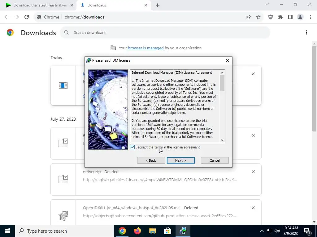317x237 pixels.
Task: Close the IDM license dialog
Action: click(x=228, y=60)
